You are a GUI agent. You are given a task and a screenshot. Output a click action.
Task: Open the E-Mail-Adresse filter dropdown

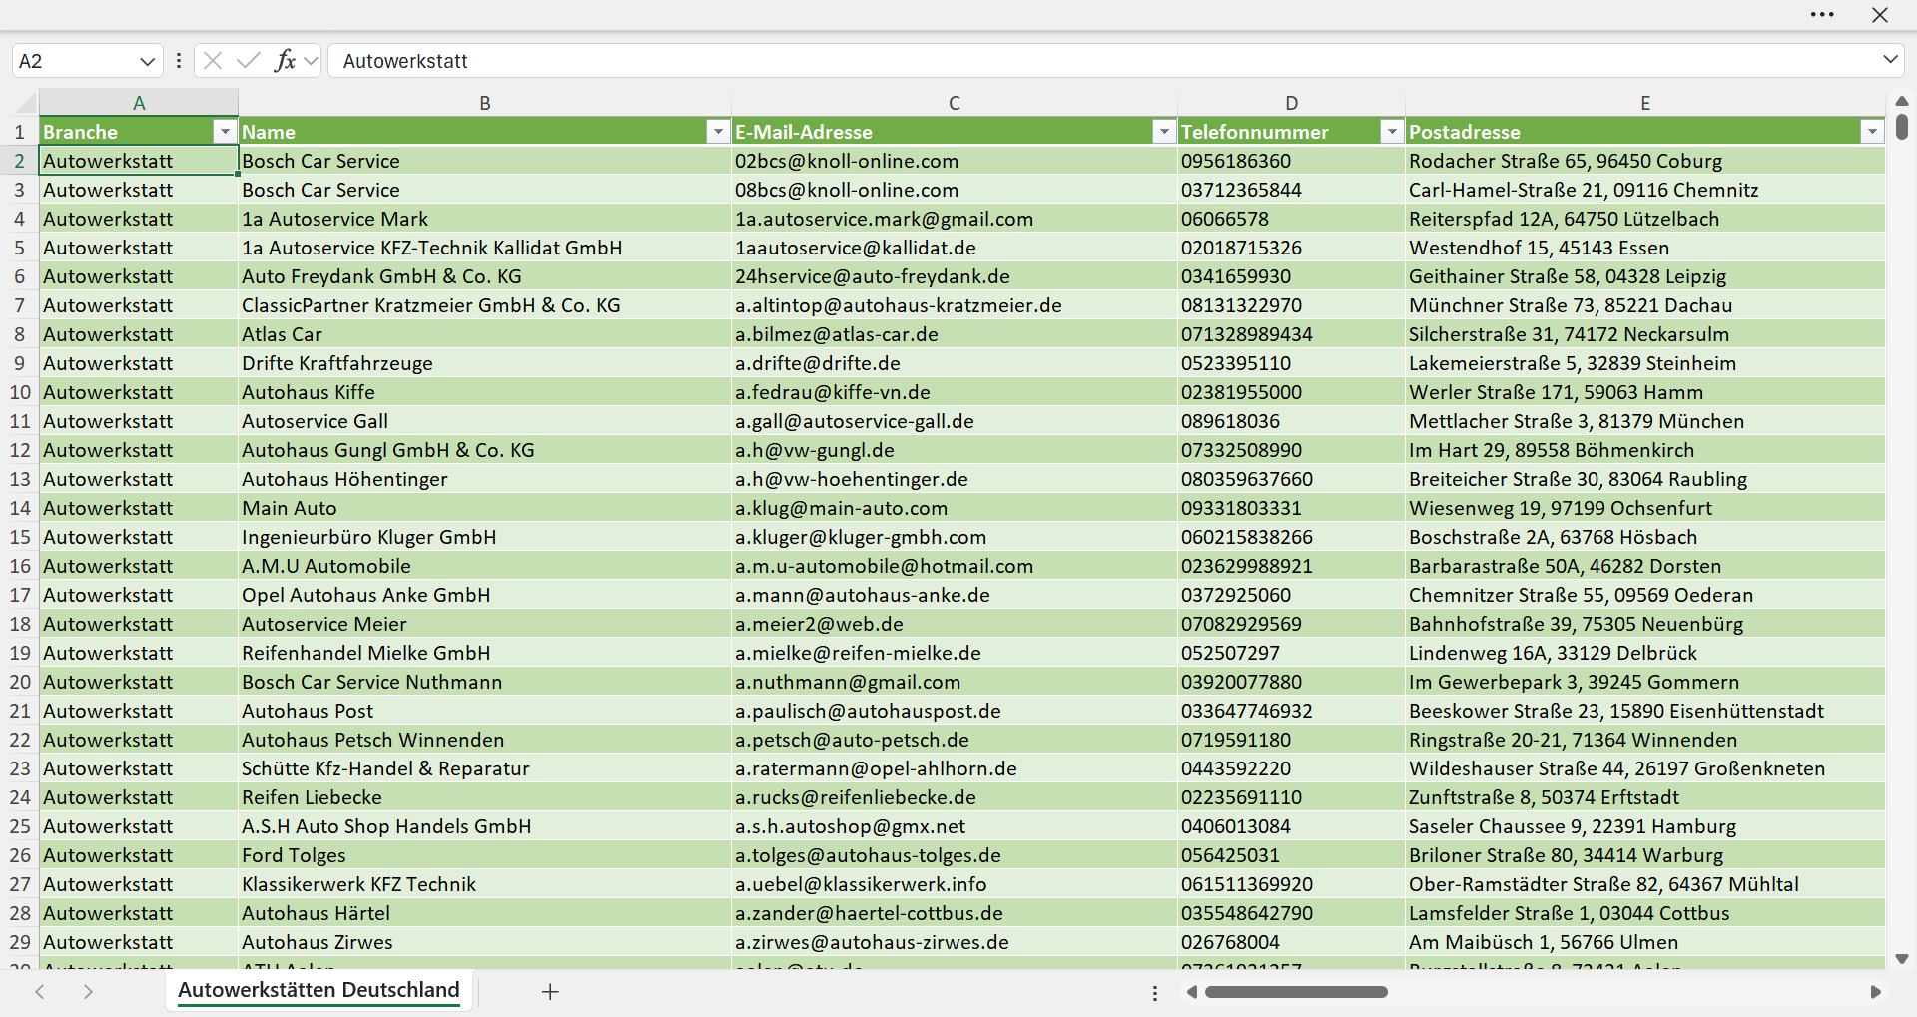point(1164,132)
